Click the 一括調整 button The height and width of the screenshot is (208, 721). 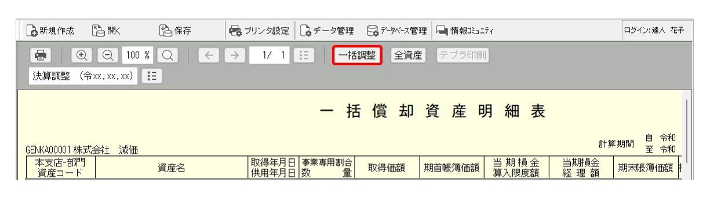tap(357, 55)
